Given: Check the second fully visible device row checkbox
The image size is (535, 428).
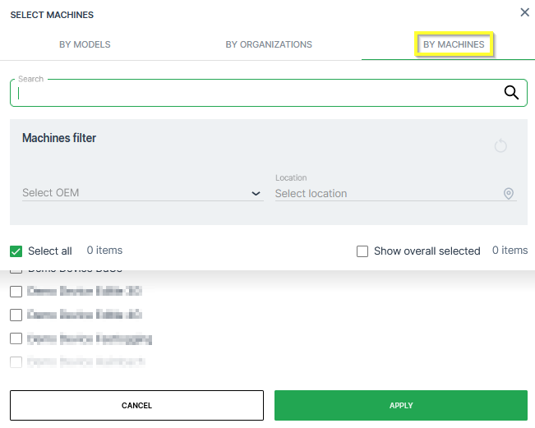Looking at the screenshot, I should 16,315.
